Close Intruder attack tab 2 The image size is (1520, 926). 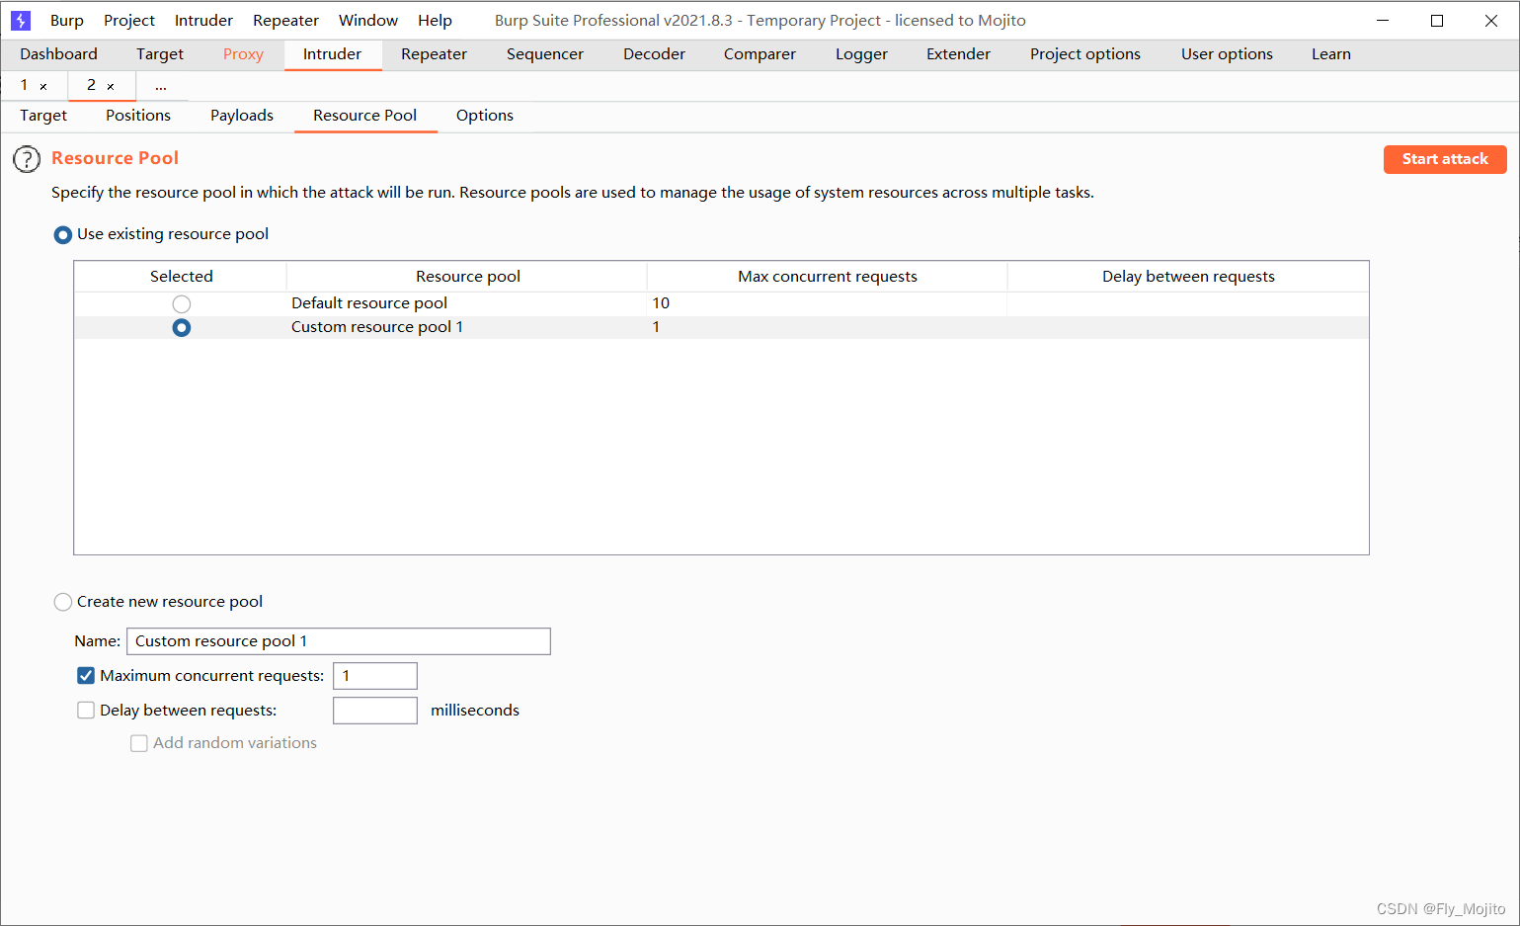point(111,87)
